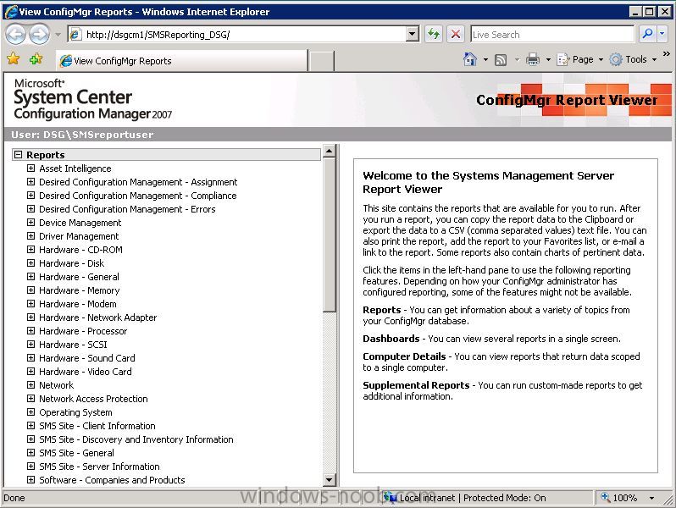
Task: Show more toolbar commands chevron
Action: pos(667,54)
